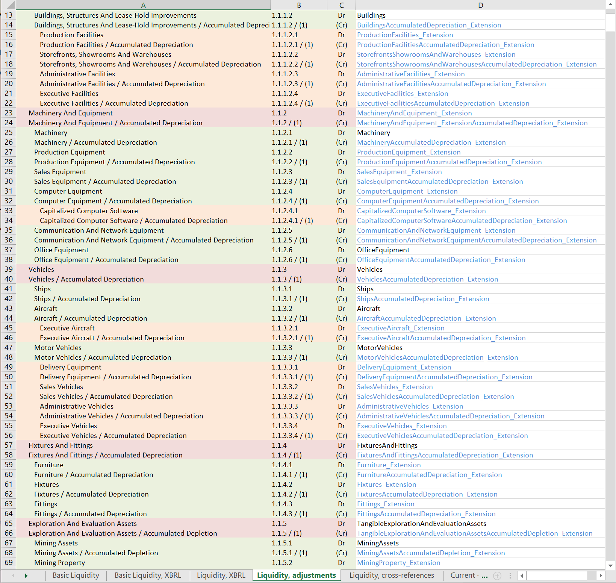Select cell 'Sales Vehicles / Accumulated Depreciation'

pyautogui.click(x=143, y=396)
